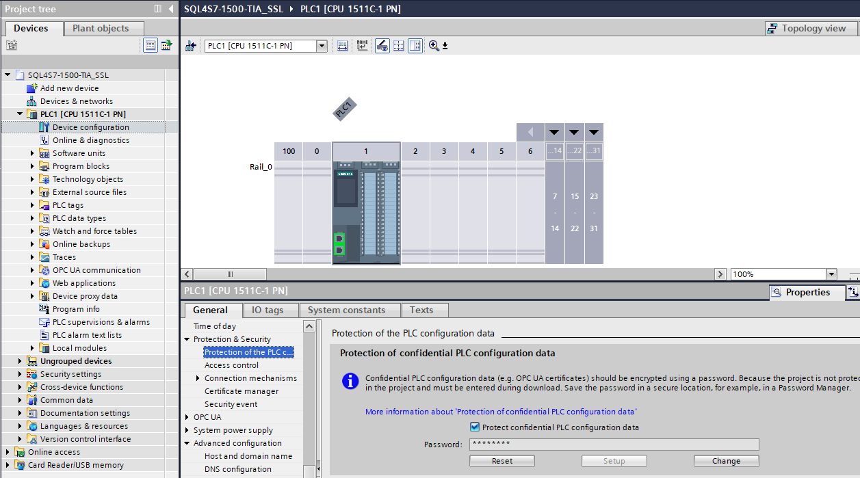The image size is (860, 478).
Task: Toggle the split-panel toolbar button next to zoom
Action: [415, 46]
